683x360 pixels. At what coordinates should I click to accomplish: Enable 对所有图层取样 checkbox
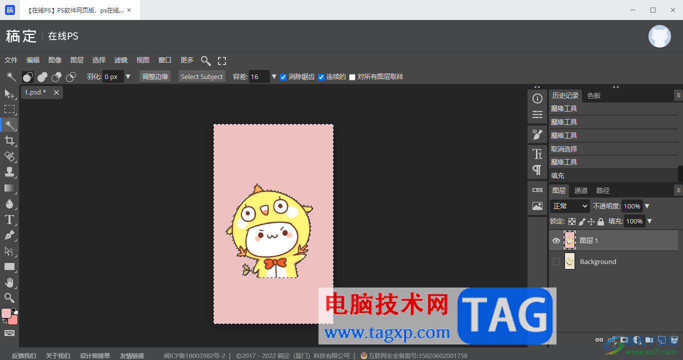point(352,77)
